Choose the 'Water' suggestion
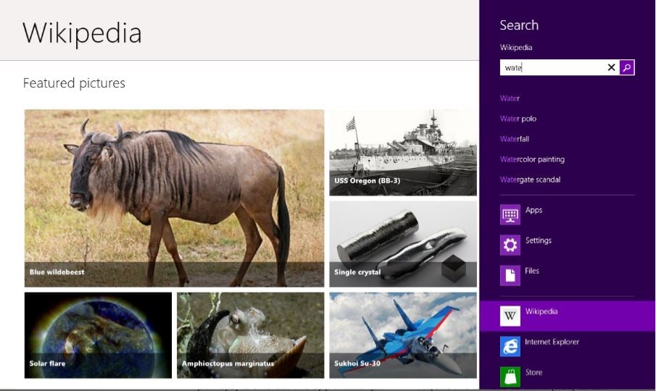The height and width of the screenshot is (391, 656). coord(510,98)
